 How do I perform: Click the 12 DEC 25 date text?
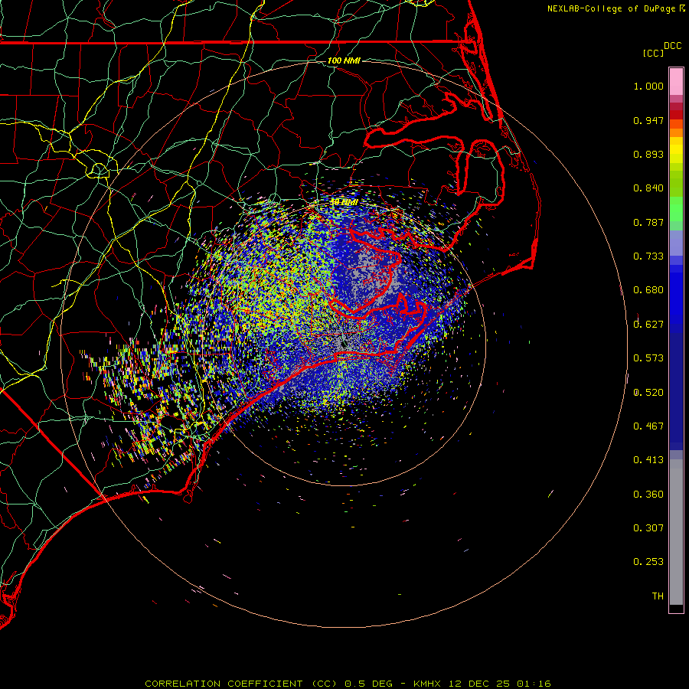point(479,684)
